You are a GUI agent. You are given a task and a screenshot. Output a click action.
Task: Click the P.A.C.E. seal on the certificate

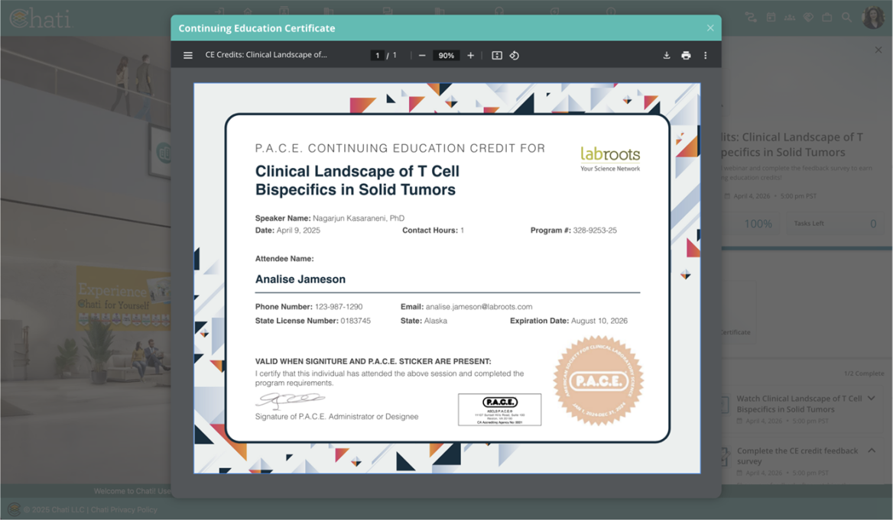pos(599,380)
